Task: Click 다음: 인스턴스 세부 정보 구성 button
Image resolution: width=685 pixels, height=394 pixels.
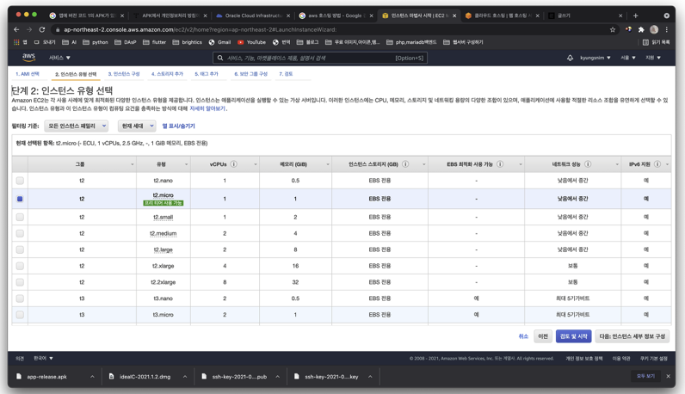Action: pos(633,336)
